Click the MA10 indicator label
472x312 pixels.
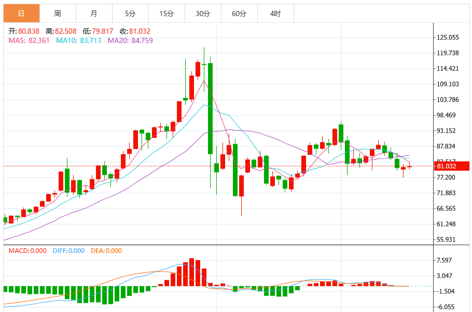click(x=79, y=40)
